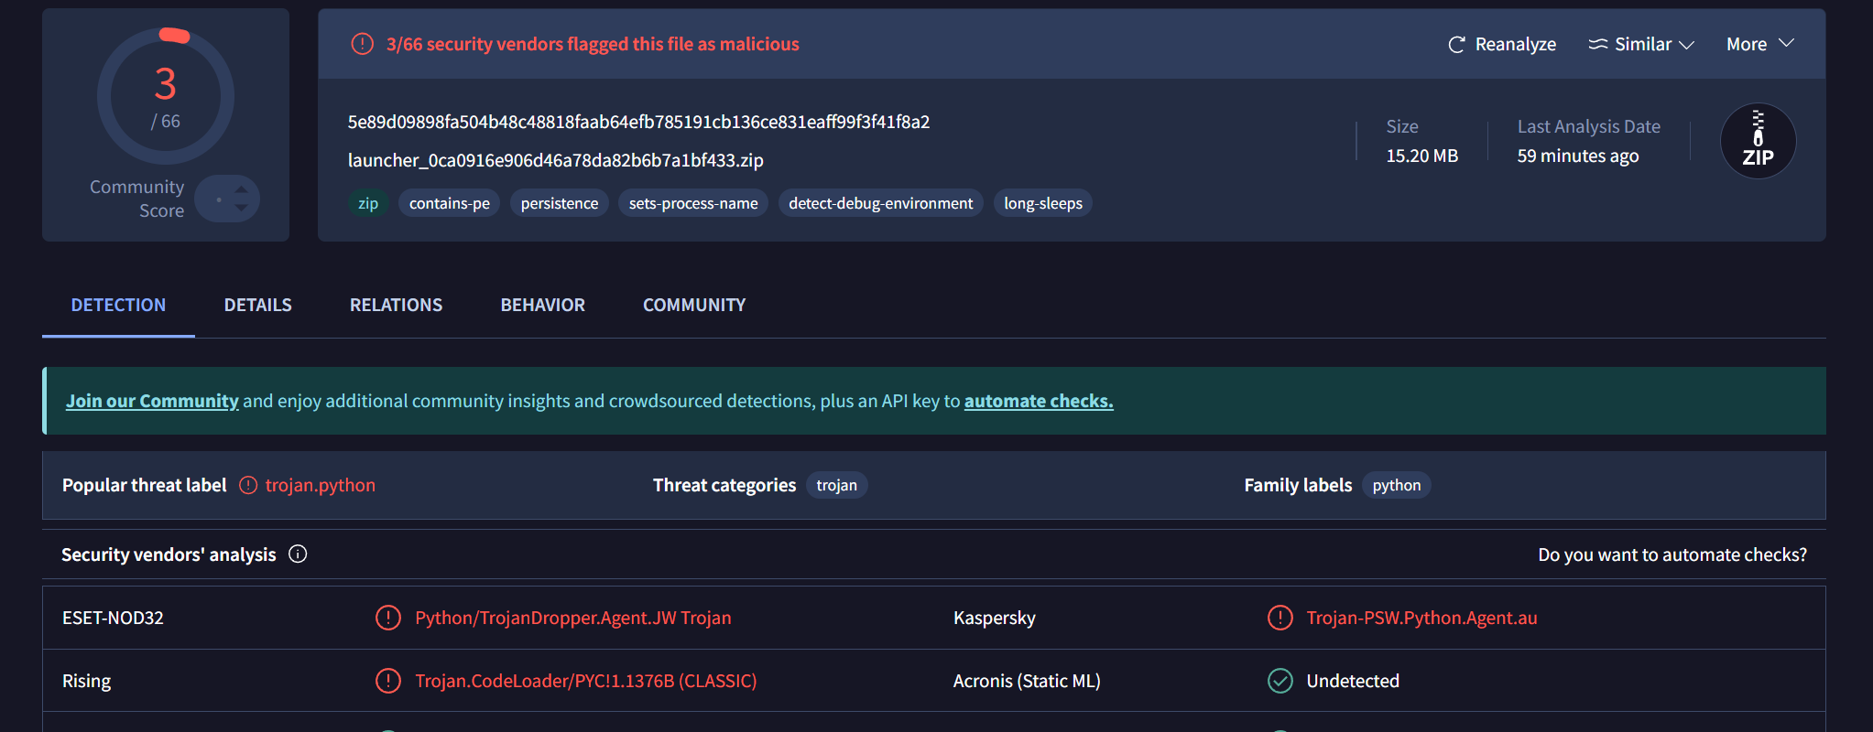Click the warning icon before trojan.python
1873x732 pixels.
(x=248, y=485)
